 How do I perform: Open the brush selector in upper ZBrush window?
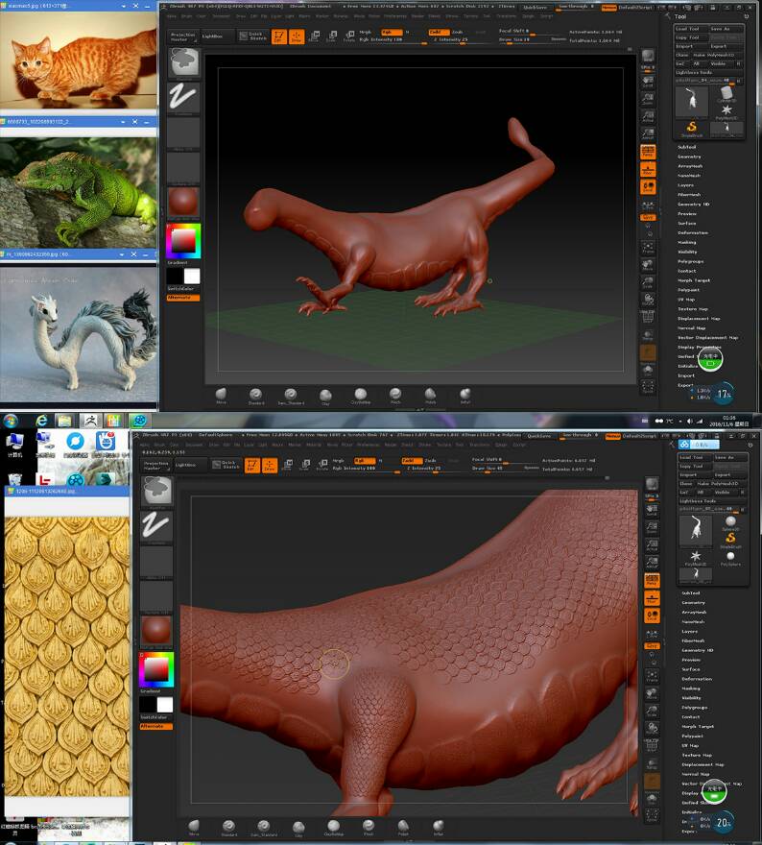tap(183, 63)
